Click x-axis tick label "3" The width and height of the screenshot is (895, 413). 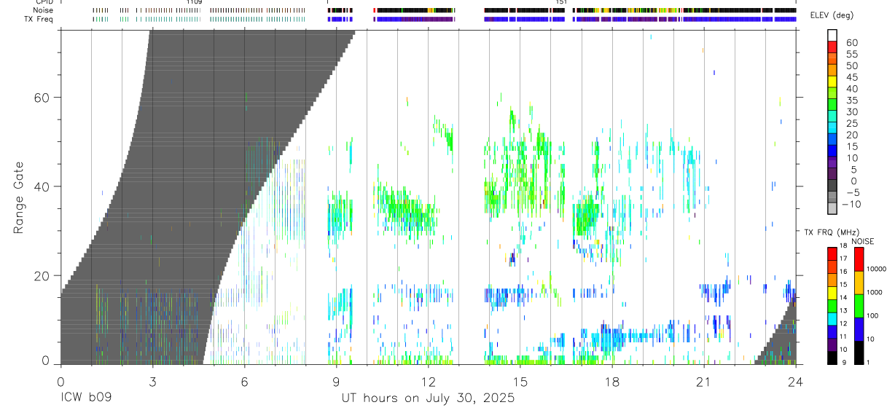point(152,381)
